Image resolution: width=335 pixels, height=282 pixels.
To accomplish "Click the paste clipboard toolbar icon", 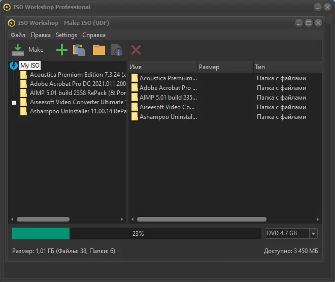I will 79,50.
